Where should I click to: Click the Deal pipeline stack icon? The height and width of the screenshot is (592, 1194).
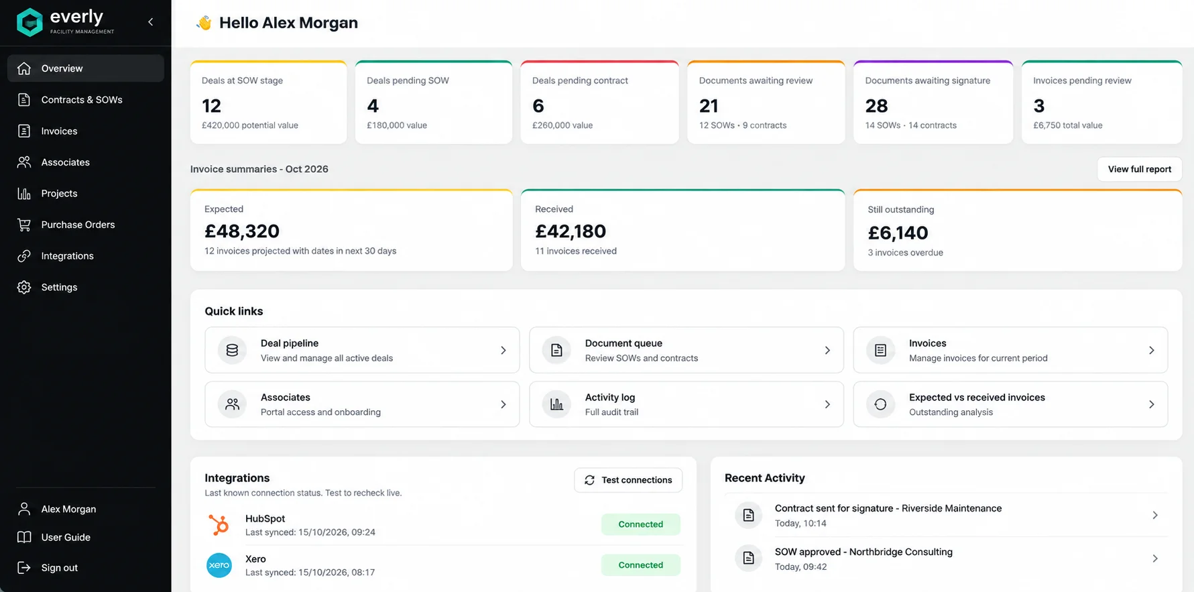click(232, 350)
